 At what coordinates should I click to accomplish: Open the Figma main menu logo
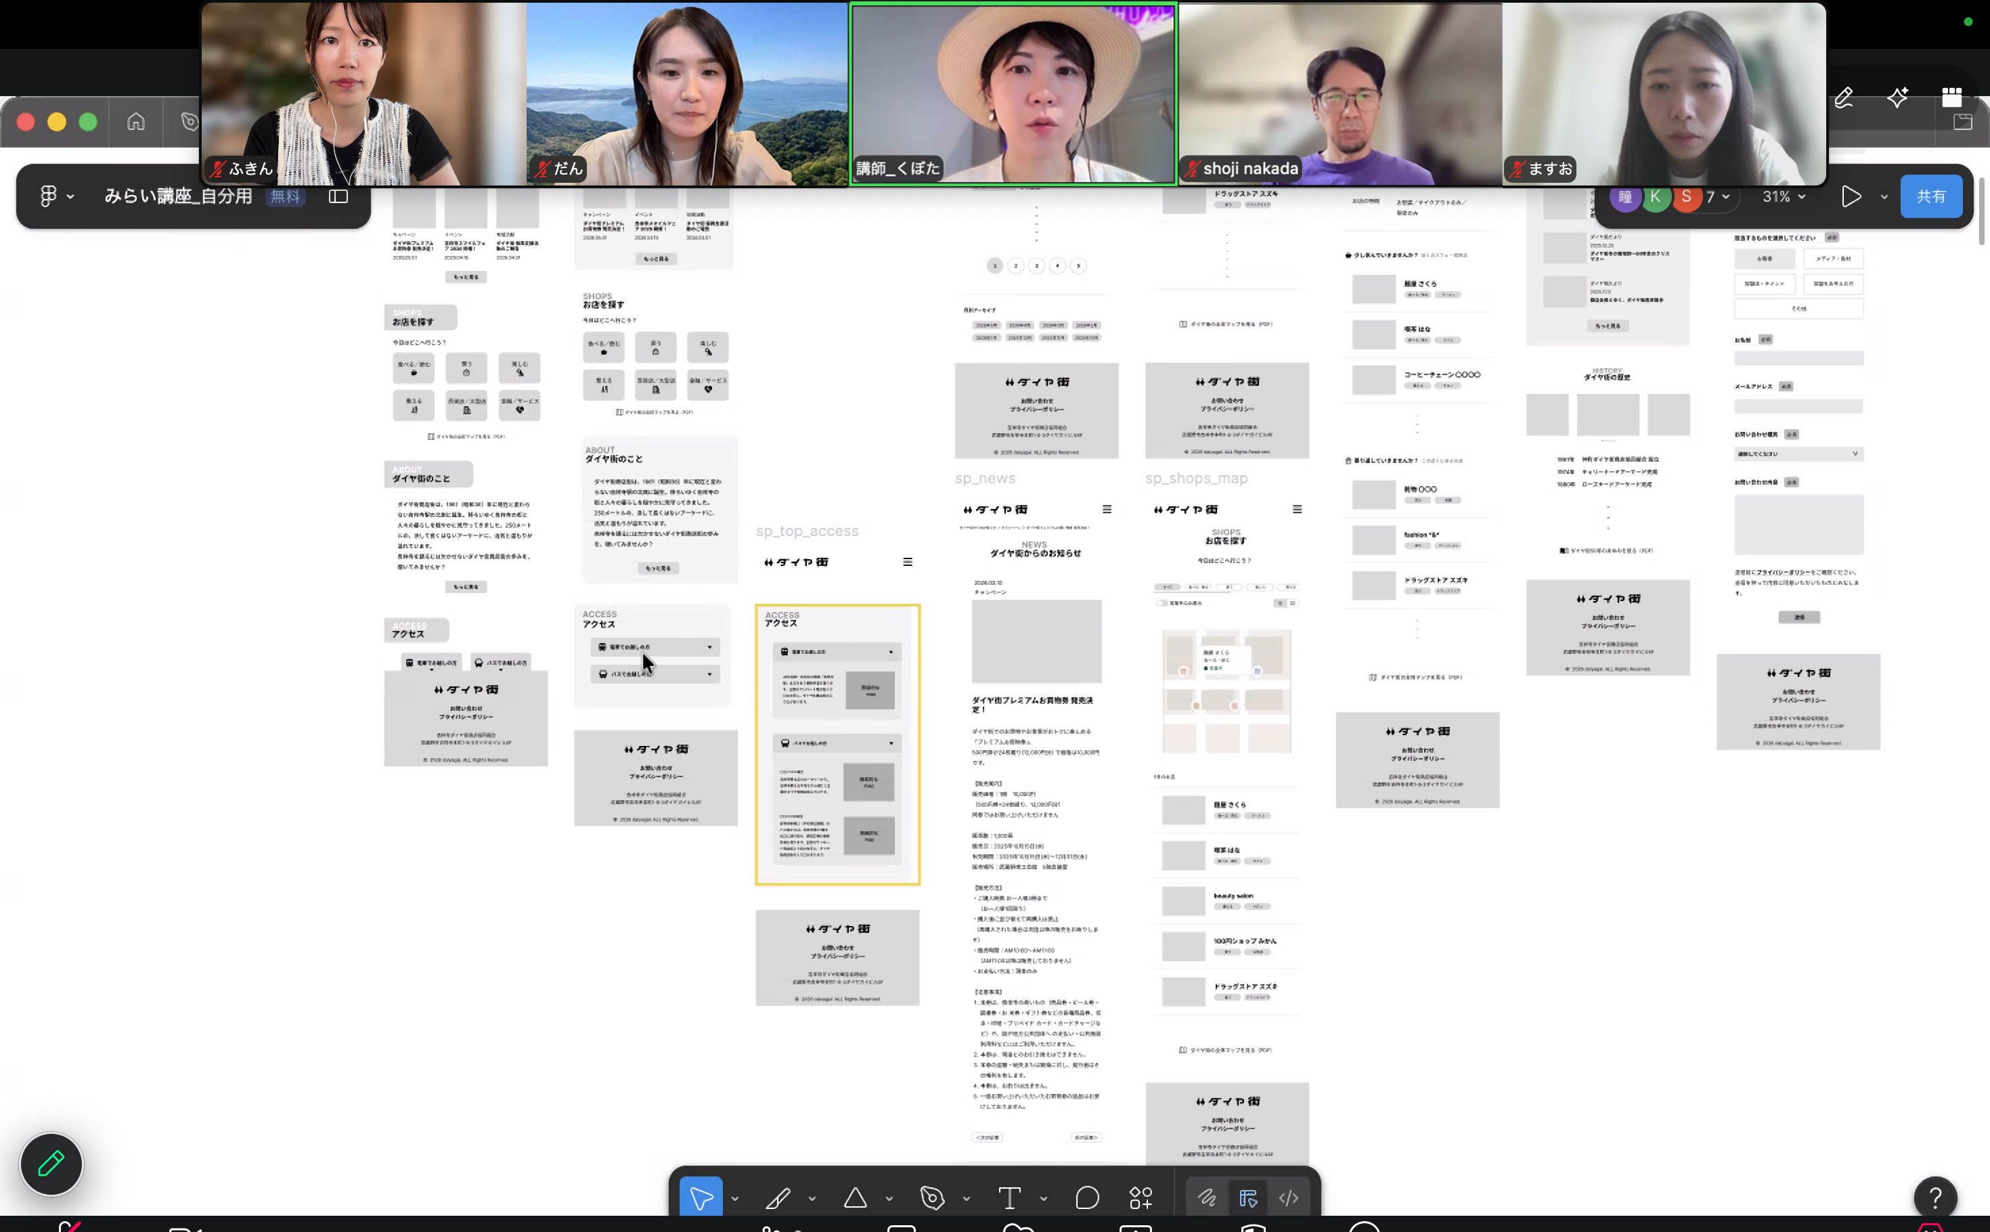(x=48, y=196)
